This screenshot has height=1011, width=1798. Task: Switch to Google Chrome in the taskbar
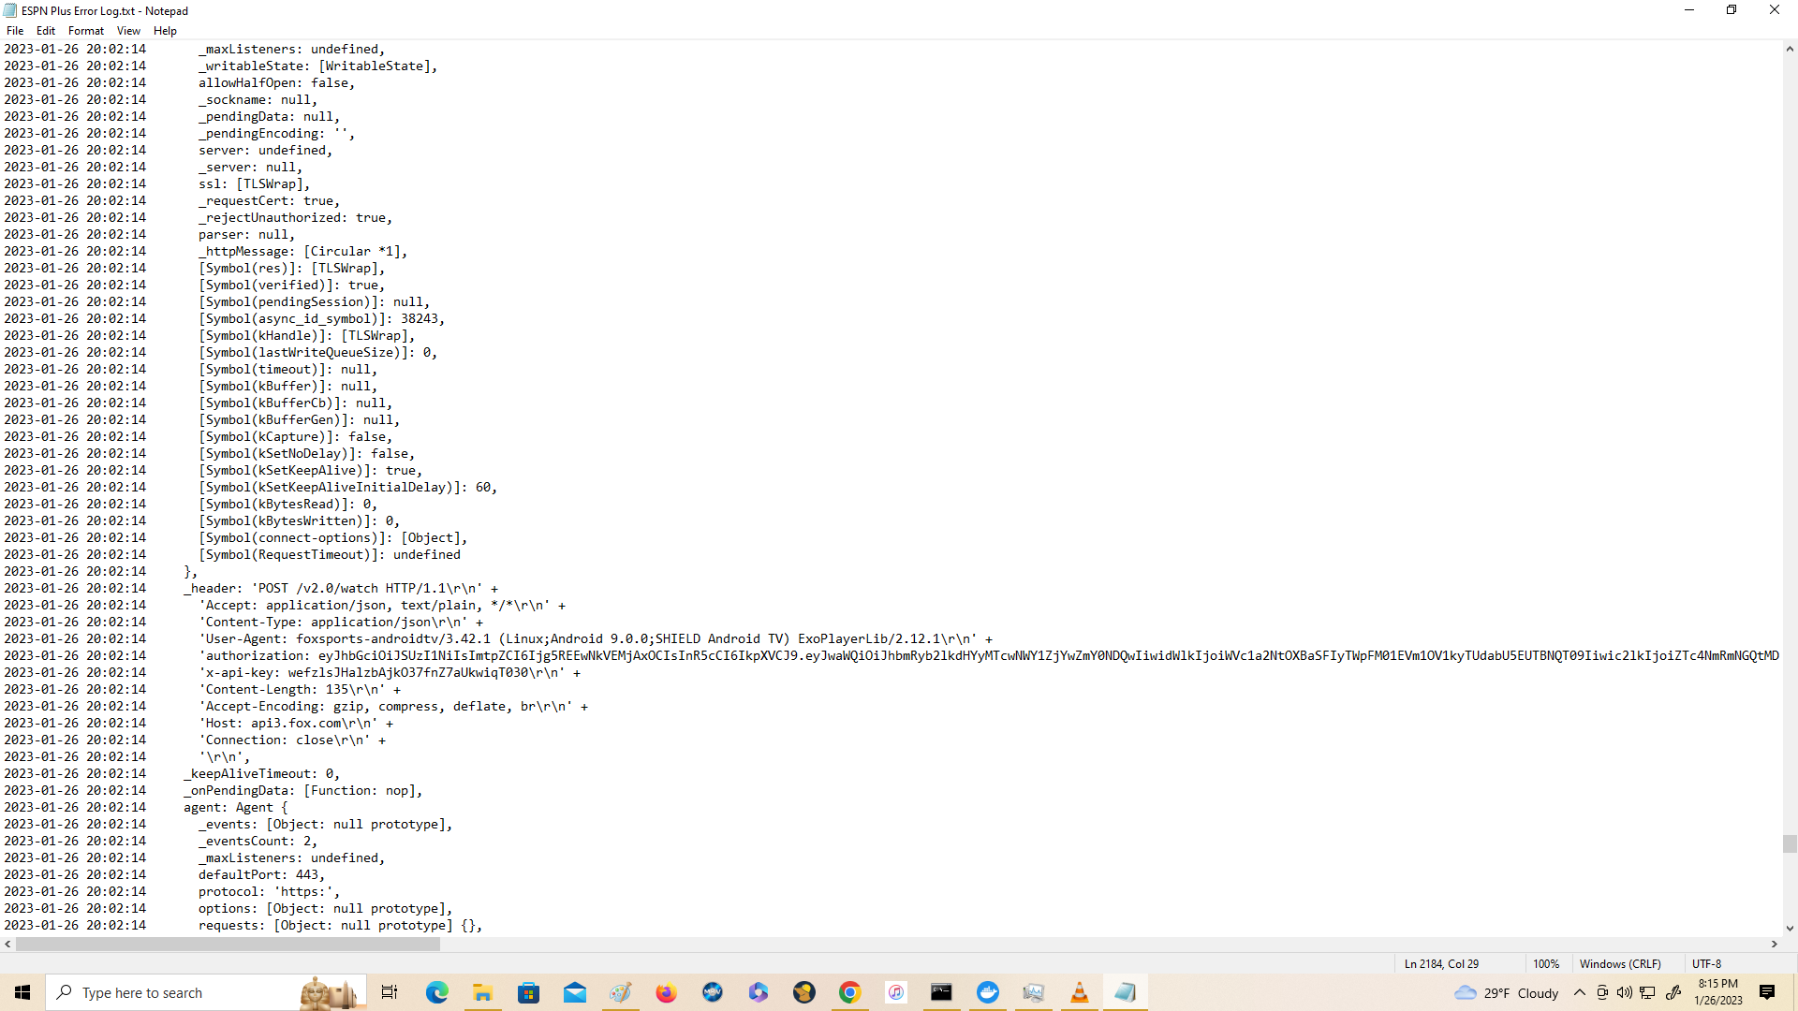tap(849, 992)
